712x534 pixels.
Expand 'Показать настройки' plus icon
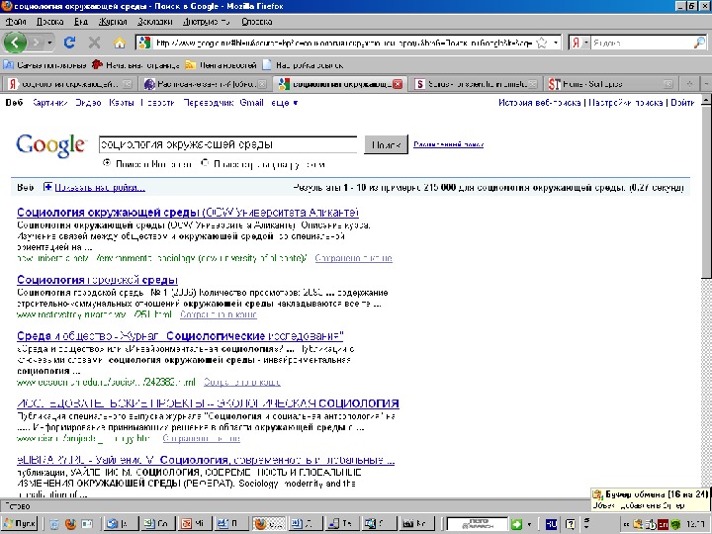tap(47, 187)
